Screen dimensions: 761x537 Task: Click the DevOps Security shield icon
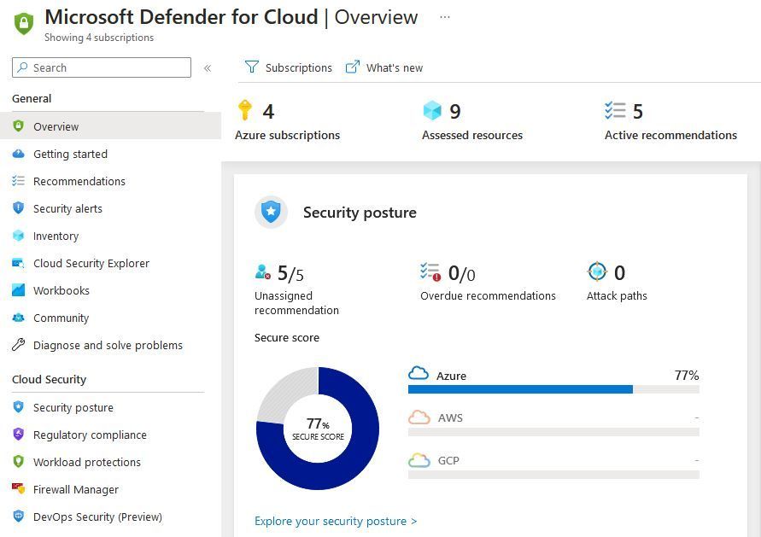[19, 517]
